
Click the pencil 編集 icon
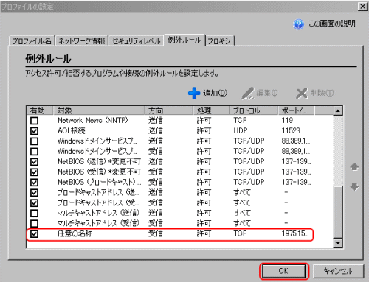[x=247, y=94]
